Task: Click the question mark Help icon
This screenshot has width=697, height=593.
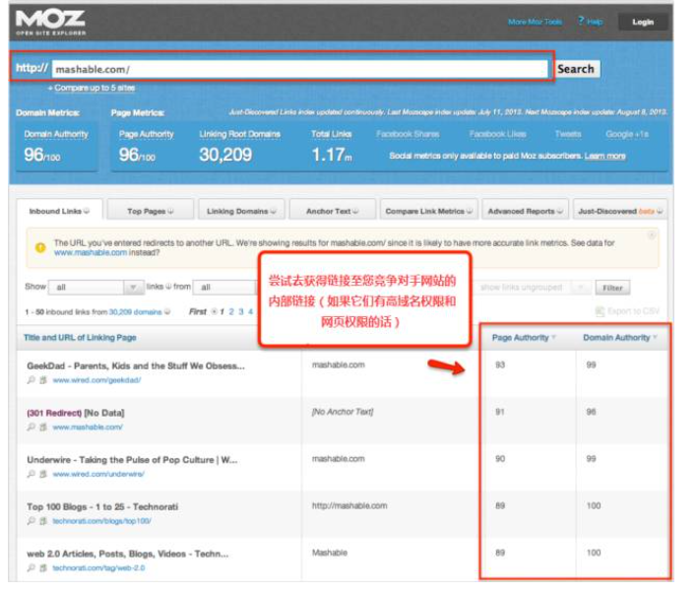Action: click(x=581, y=21)
